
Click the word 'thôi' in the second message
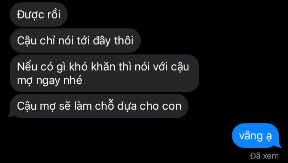click(x=124, y=40)
